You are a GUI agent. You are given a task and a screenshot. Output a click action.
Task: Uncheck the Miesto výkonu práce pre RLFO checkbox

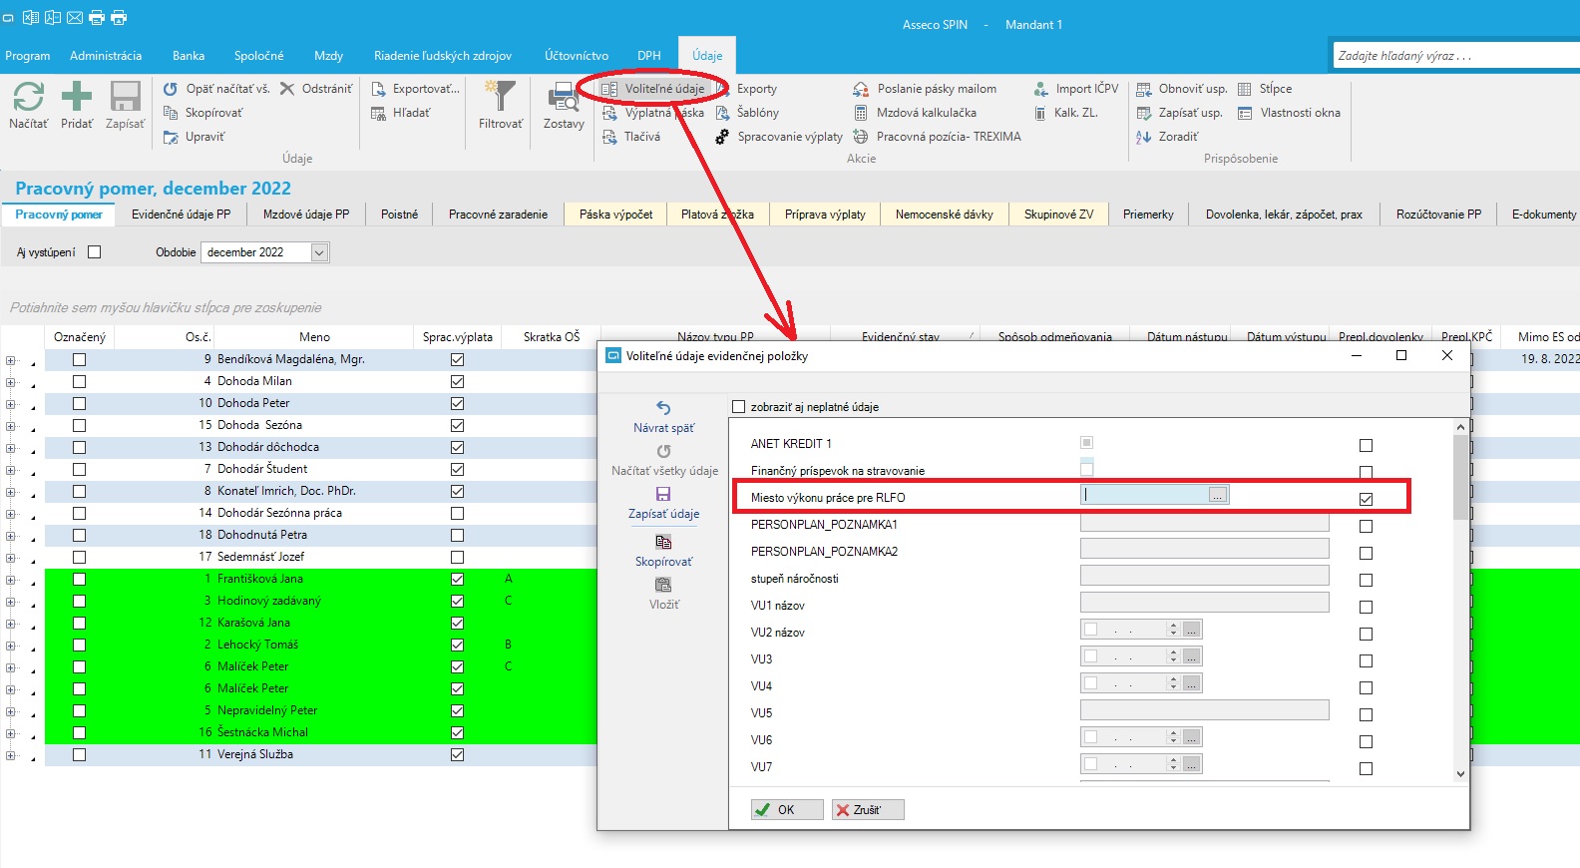[x=1366, y=499]
